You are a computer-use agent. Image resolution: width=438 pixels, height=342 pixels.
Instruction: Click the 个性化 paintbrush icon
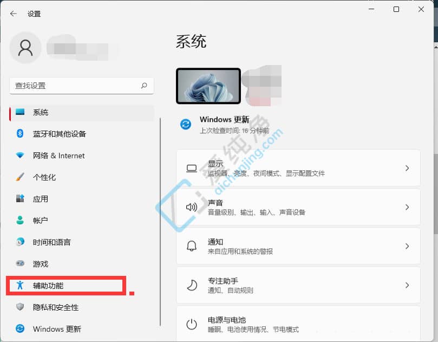coord(20,177)
